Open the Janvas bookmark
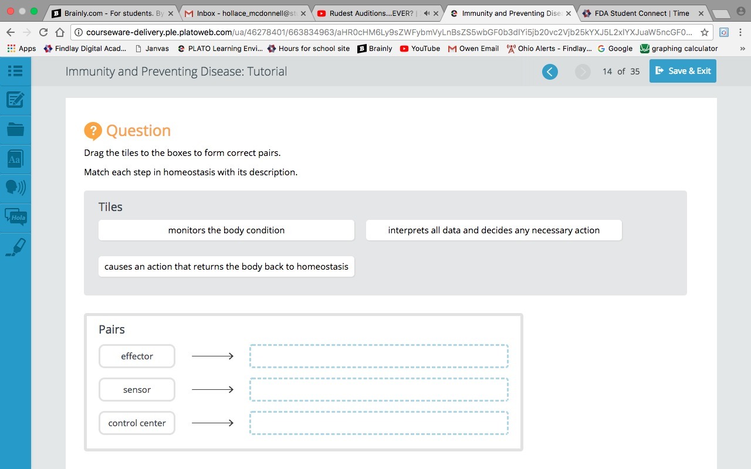The height and width of the screenshot is (469, 751). (x=152, y=49)
